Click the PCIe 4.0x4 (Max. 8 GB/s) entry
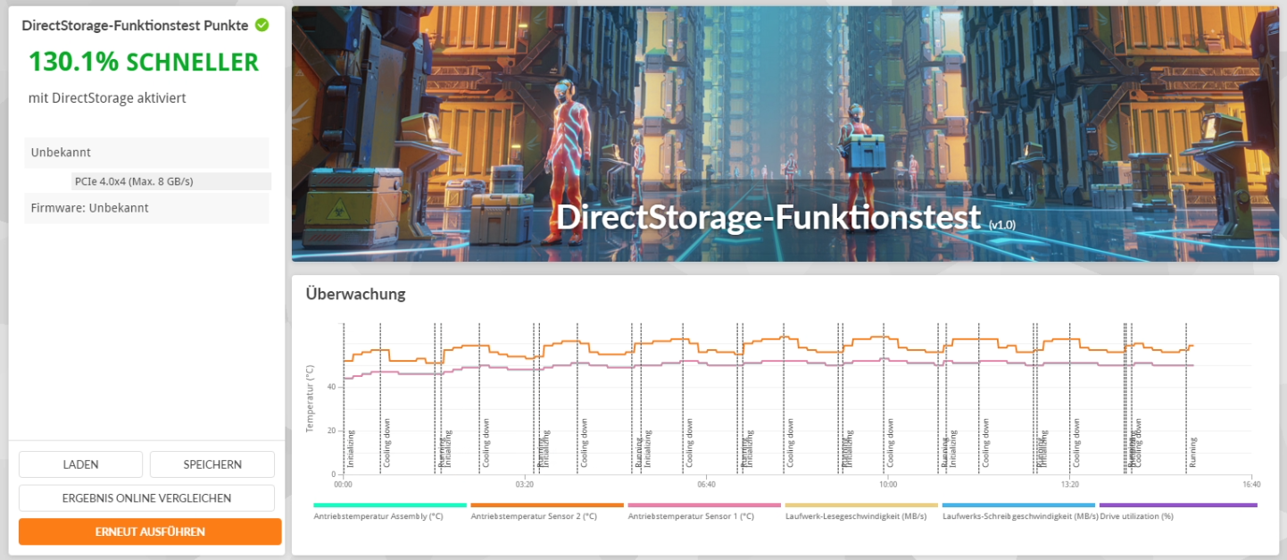Image resolution: width=1287 pixels, height=560 pixels. pyautogui.click(x=171, y=181)
